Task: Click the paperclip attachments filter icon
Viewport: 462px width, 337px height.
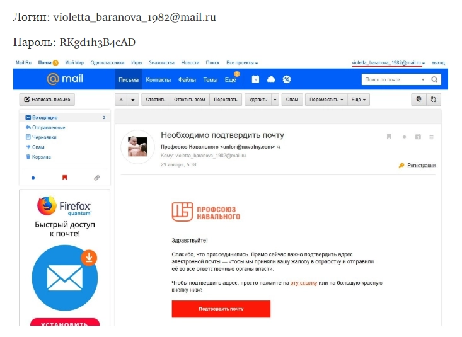Action: [96, 178]
